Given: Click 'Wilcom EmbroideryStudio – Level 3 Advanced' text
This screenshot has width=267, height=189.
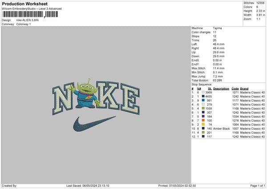Looking at the screenshot, I should pyautogui.click(x=32, y=9).
